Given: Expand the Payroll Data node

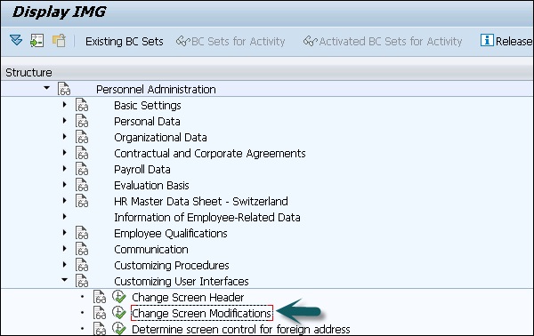Looking at the screenshot, I should coord(64,169).
